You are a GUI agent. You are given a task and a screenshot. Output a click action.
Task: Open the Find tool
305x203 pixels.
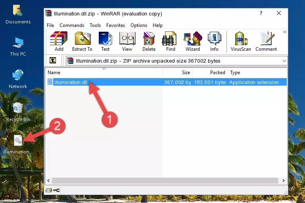click(x=171, y=41)
